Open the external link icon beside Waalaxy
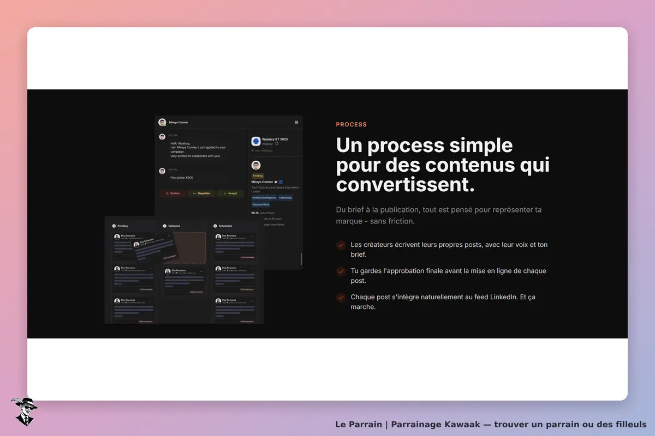 click(277, 144)
